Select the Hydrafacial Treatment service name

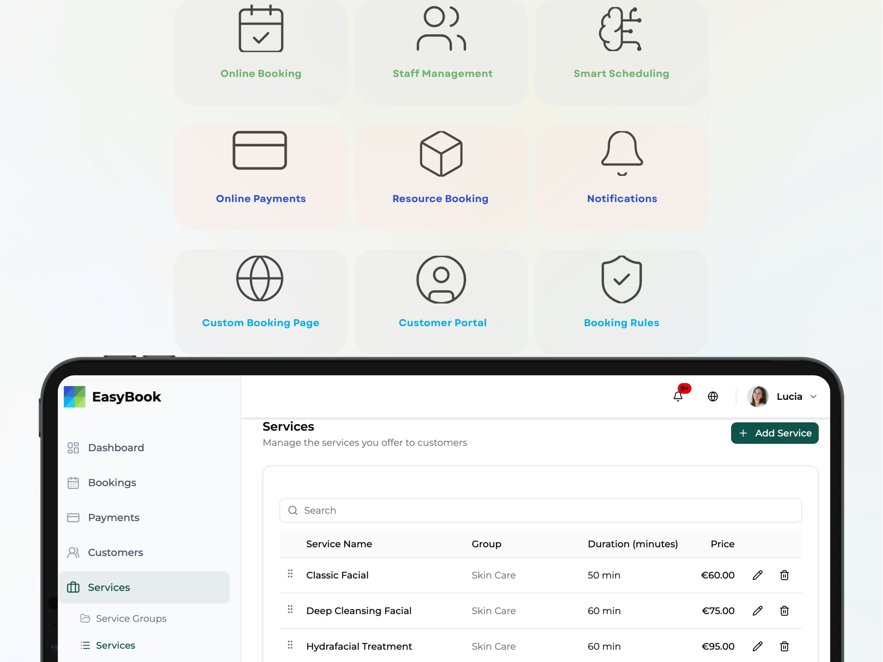[359, 646]
